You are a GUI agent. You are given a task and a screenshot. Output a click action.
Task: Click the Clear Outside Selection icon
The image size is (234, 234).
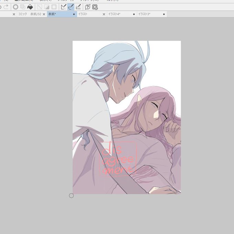coord(23,7)
